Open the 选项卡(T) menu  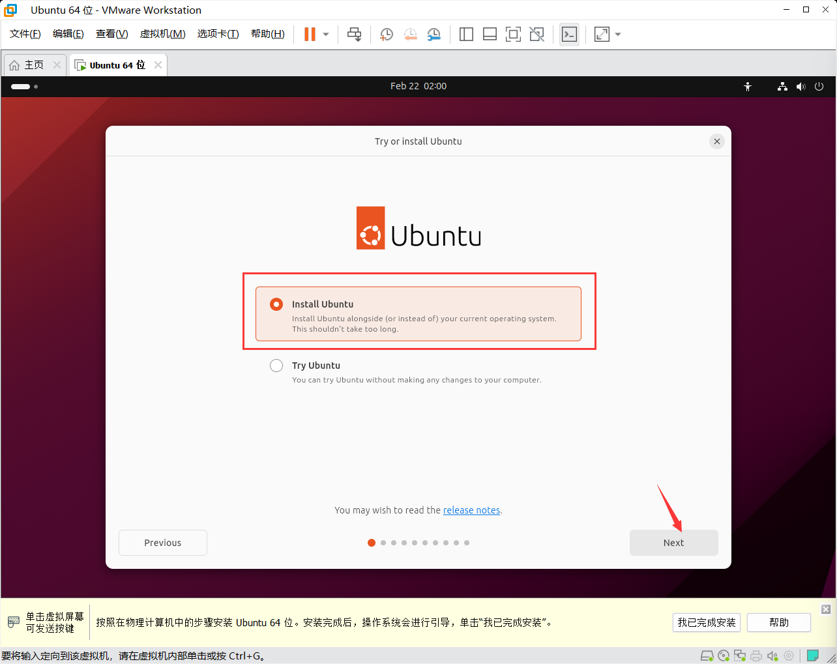click(218, 34)
